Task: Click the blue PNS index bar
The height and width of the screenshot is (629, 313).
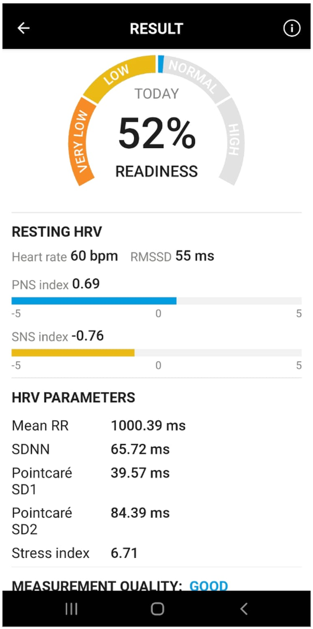Action: [94, 301]
